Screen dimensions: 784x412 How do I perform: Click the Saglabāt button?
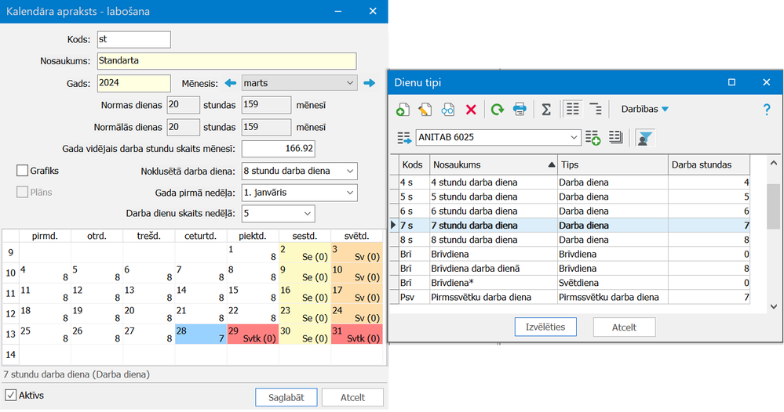click(x=286, y=398)
